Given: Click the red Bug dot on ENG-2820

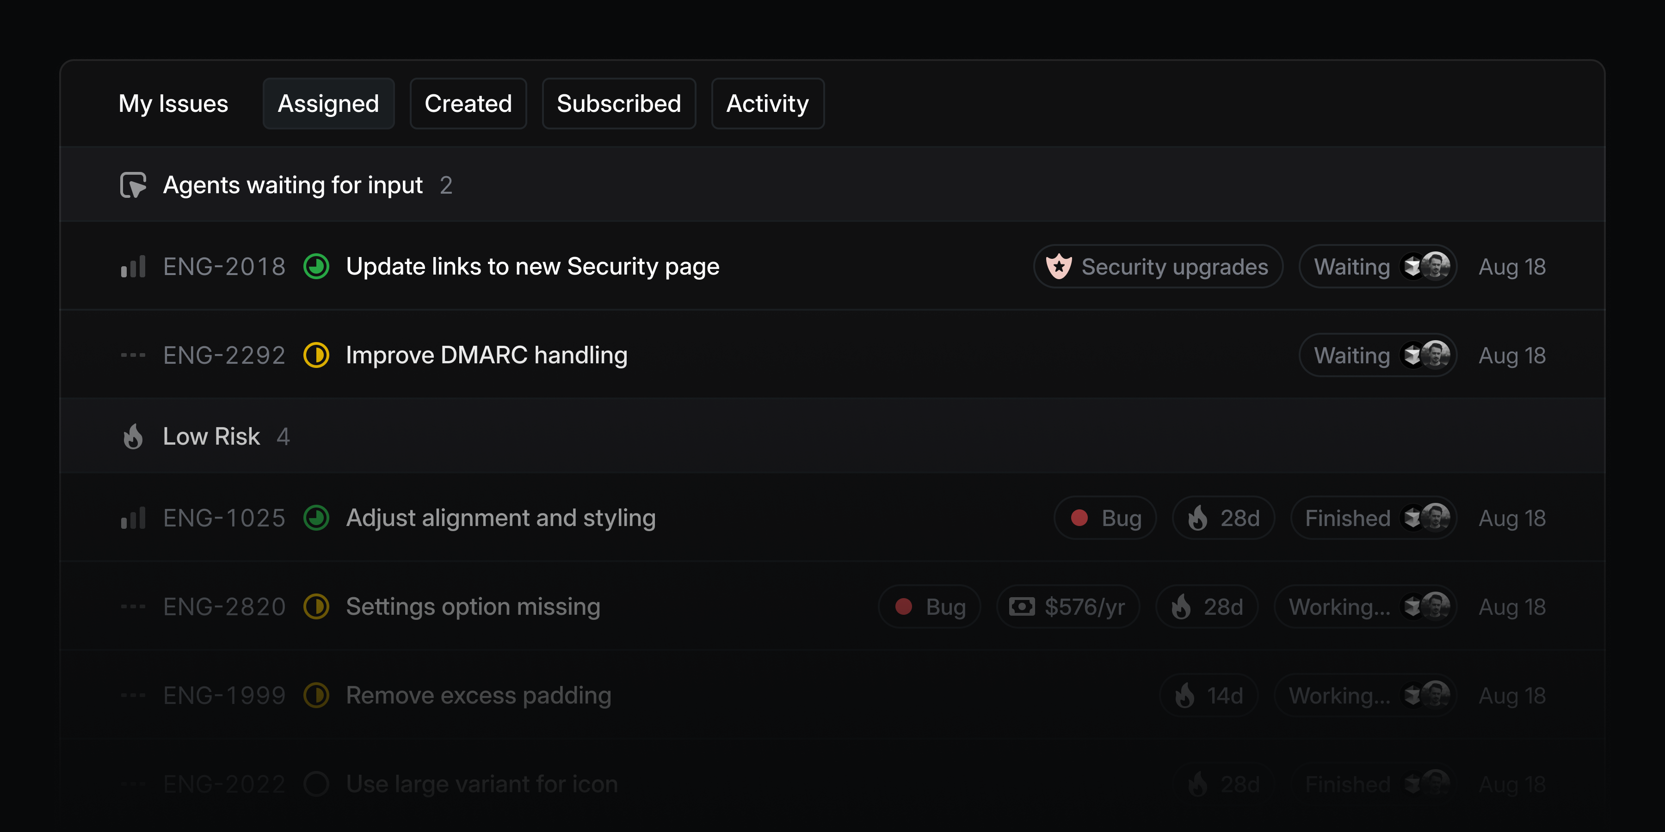Looking at the screenshot, I should tap(903, 606).
